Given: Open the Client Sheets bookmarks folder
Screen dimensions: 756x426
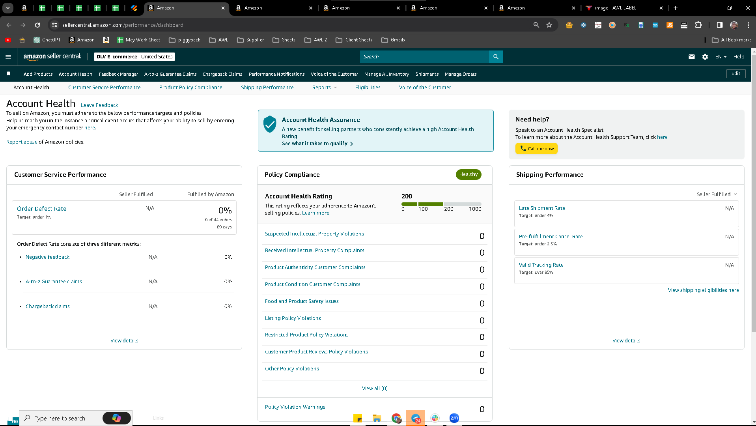Looking at the screenshot, I should [x=354, y=40].
